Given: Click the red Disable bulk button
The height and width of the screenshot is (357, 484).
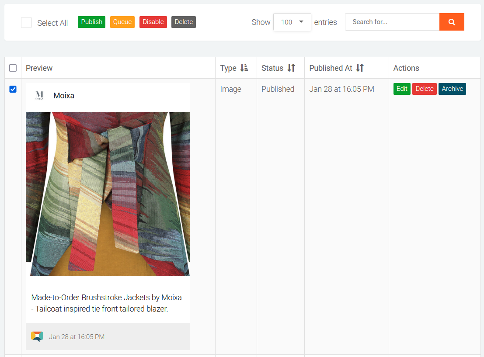Looking at the screenshot, I should [153, 22].
